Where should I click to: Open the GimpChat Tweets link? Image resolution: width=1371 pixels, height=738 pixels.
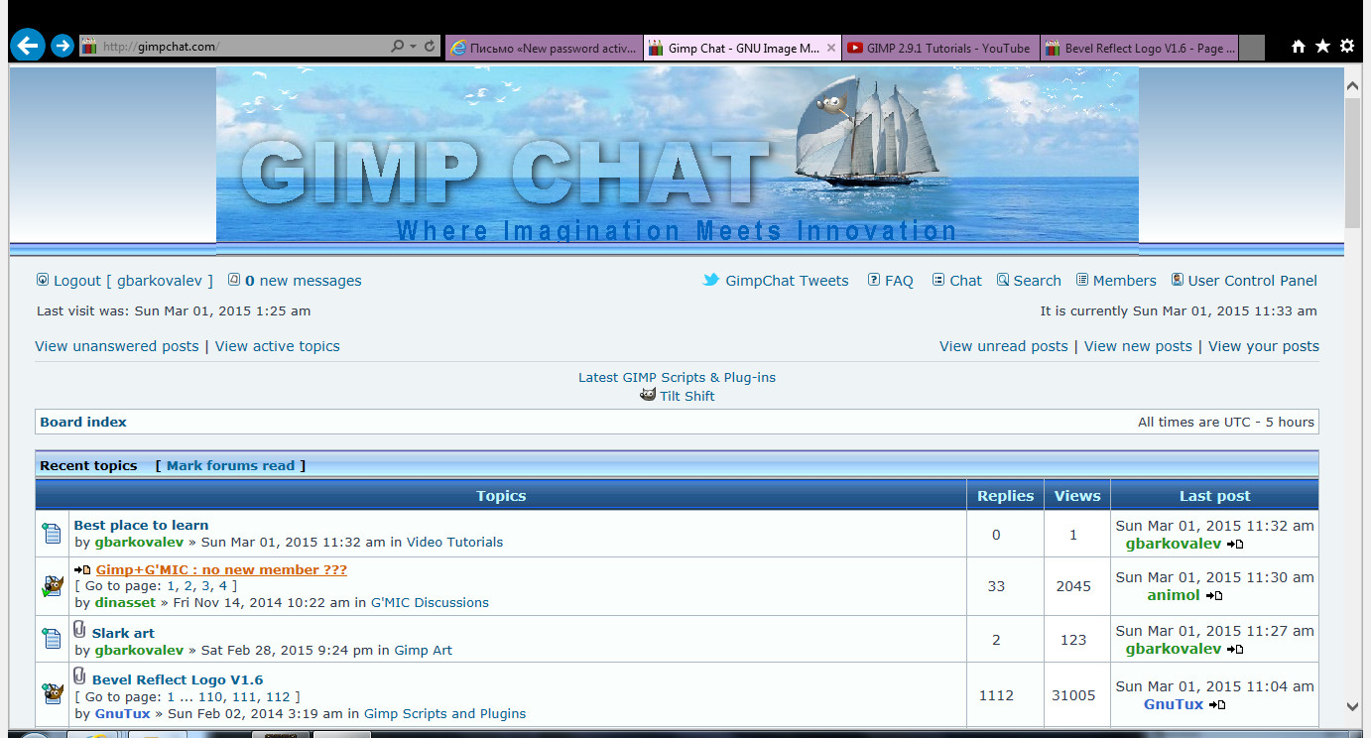click(787, 281)
